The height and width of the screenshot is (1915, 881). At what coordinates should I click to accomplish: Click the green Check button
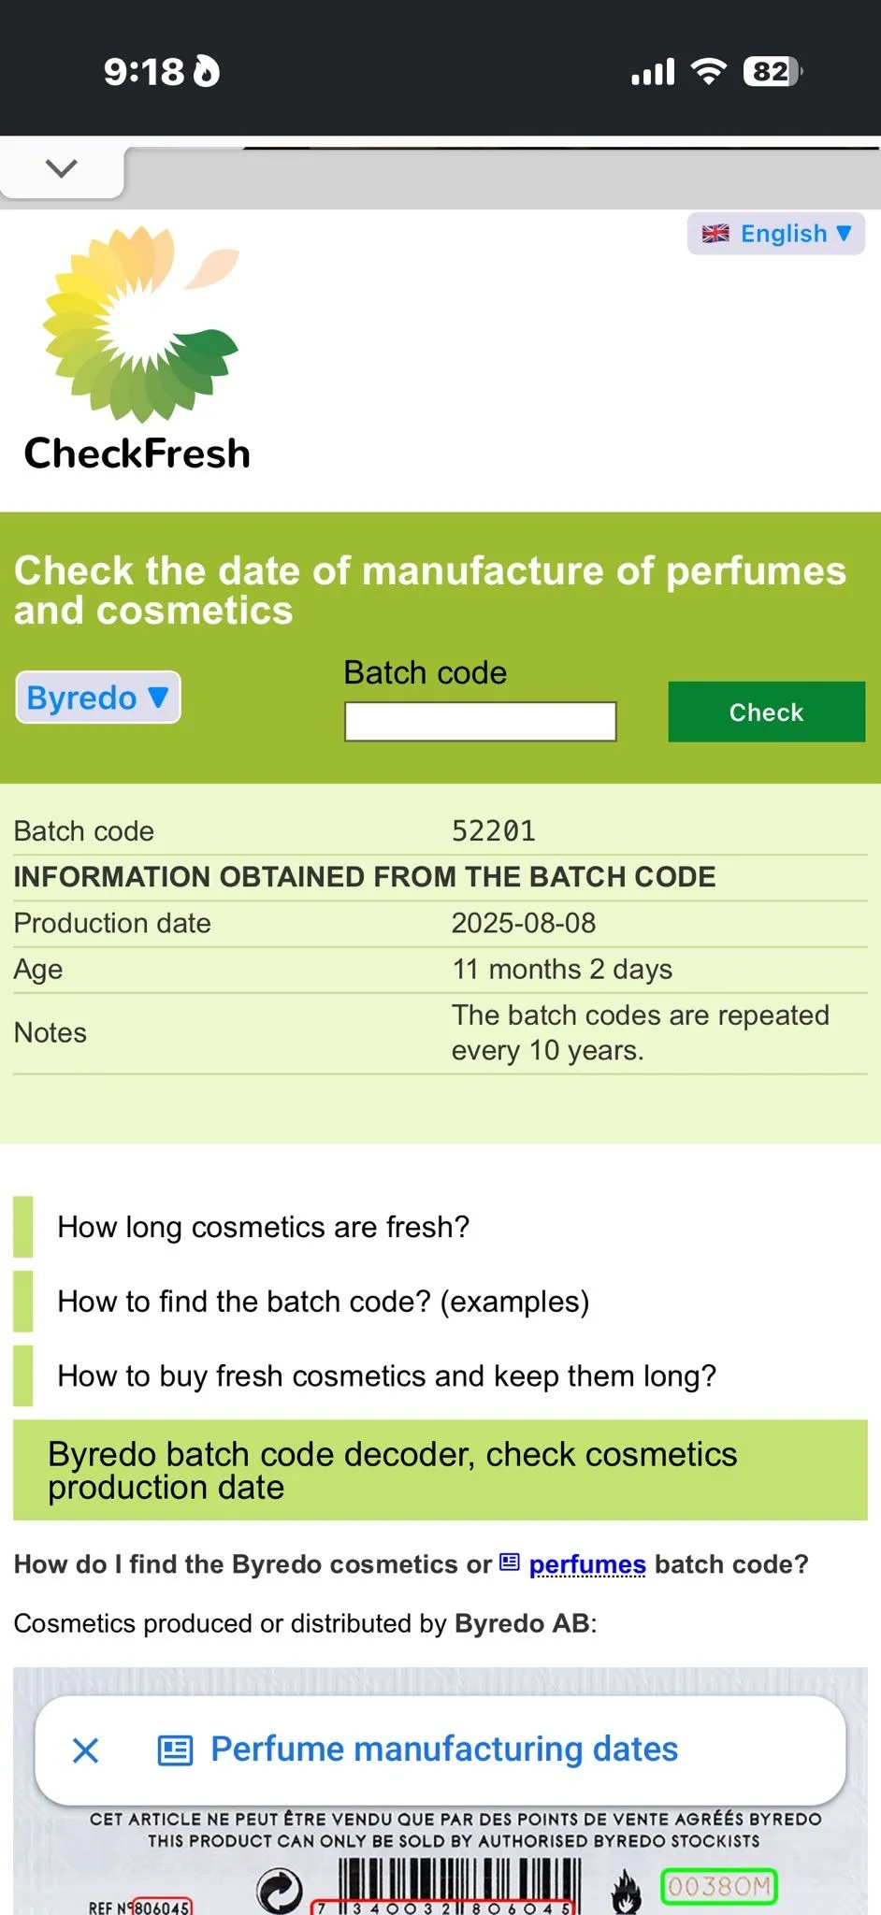[x=766, y=713]
